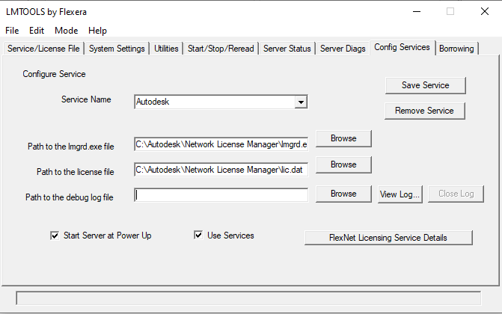Select the Server Status tab
502x314 pixels.
[287, 49]
